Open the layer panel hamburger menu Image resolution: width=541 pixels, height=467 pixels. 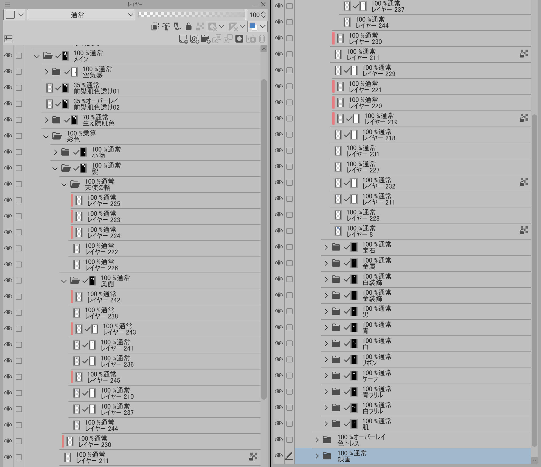click(8, 5)
